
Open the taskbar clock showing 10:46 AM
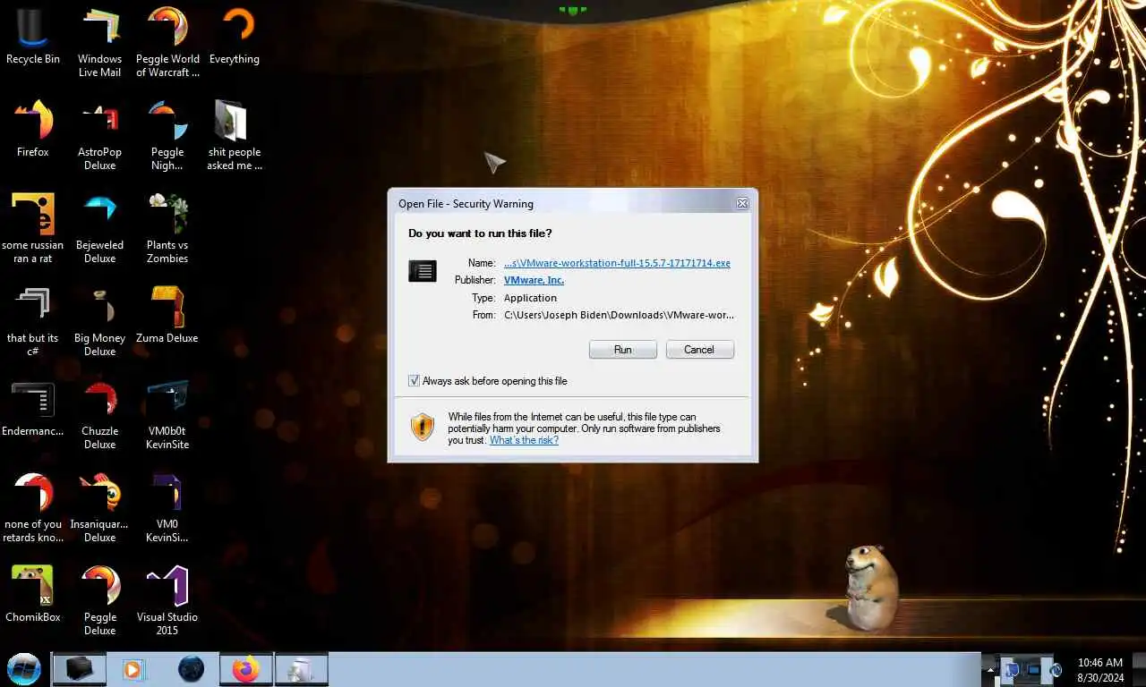coord(1099,670)
